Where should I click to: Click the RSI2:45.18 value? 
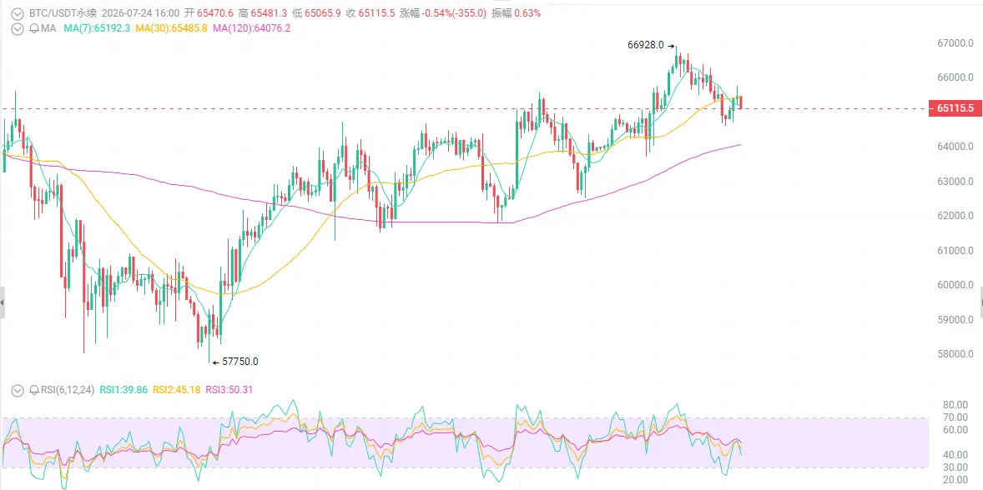coord(176,390)
